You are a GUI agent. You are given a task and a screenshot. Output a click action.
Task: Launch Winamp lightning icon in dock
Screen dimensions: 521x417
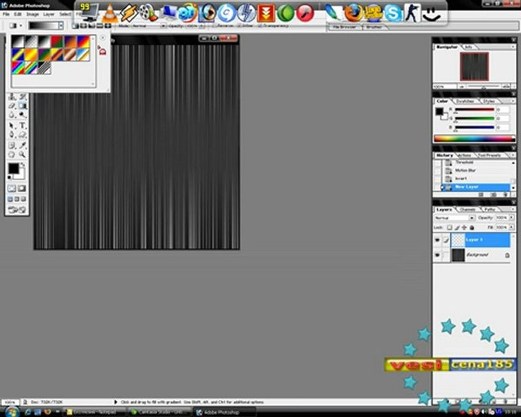129,13
